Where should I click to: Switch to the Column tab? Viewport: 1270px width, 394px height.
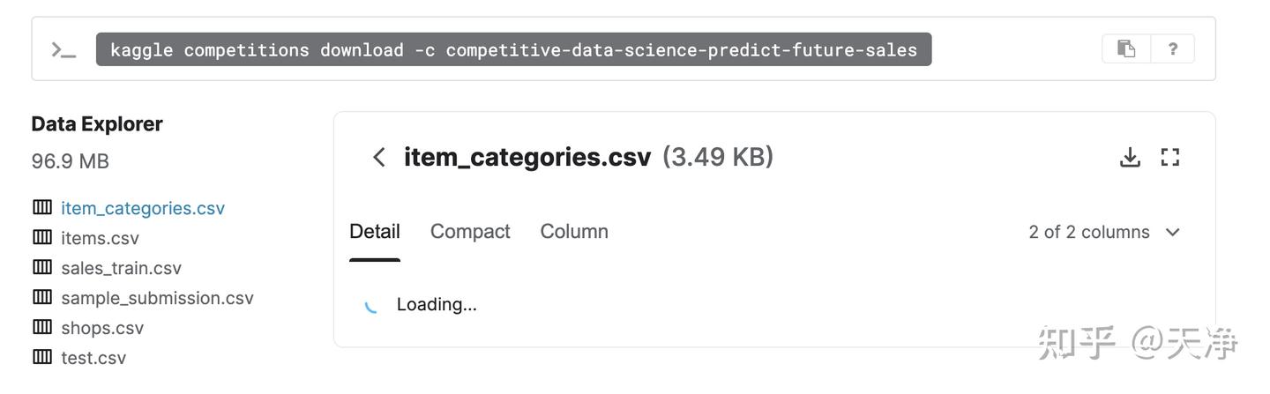(574, 232)
